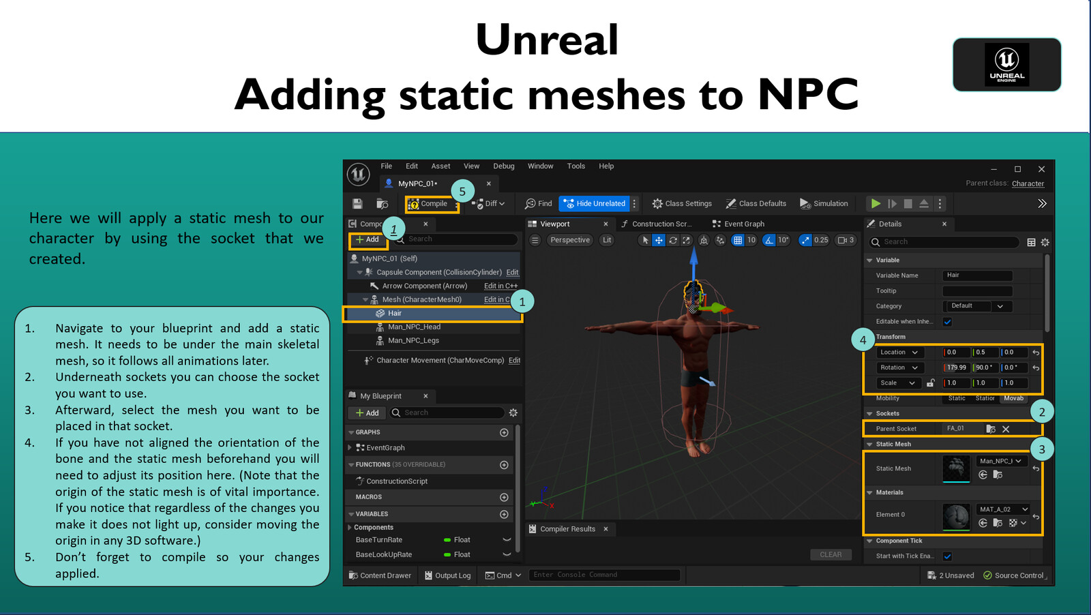Open Class Defaults

point(756,203)
